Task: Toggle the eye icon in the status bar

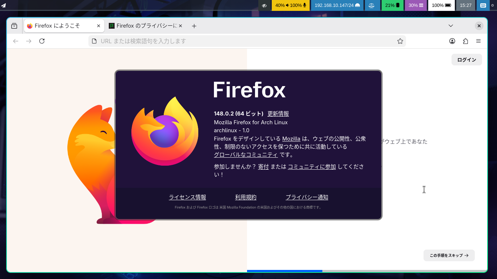Action: (x=265, y=5)
